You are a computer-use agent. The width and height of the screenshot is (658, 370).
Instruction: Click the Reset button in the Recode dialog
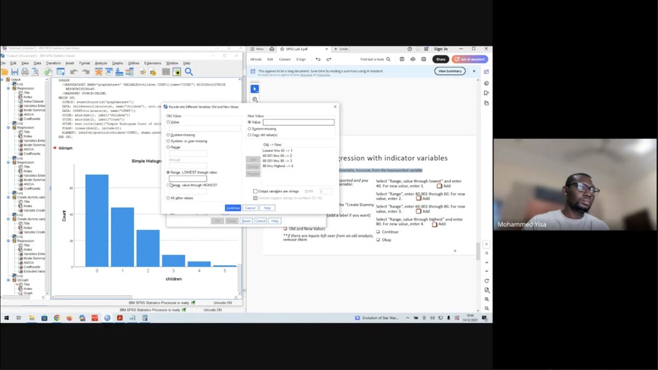click(246, 221)
